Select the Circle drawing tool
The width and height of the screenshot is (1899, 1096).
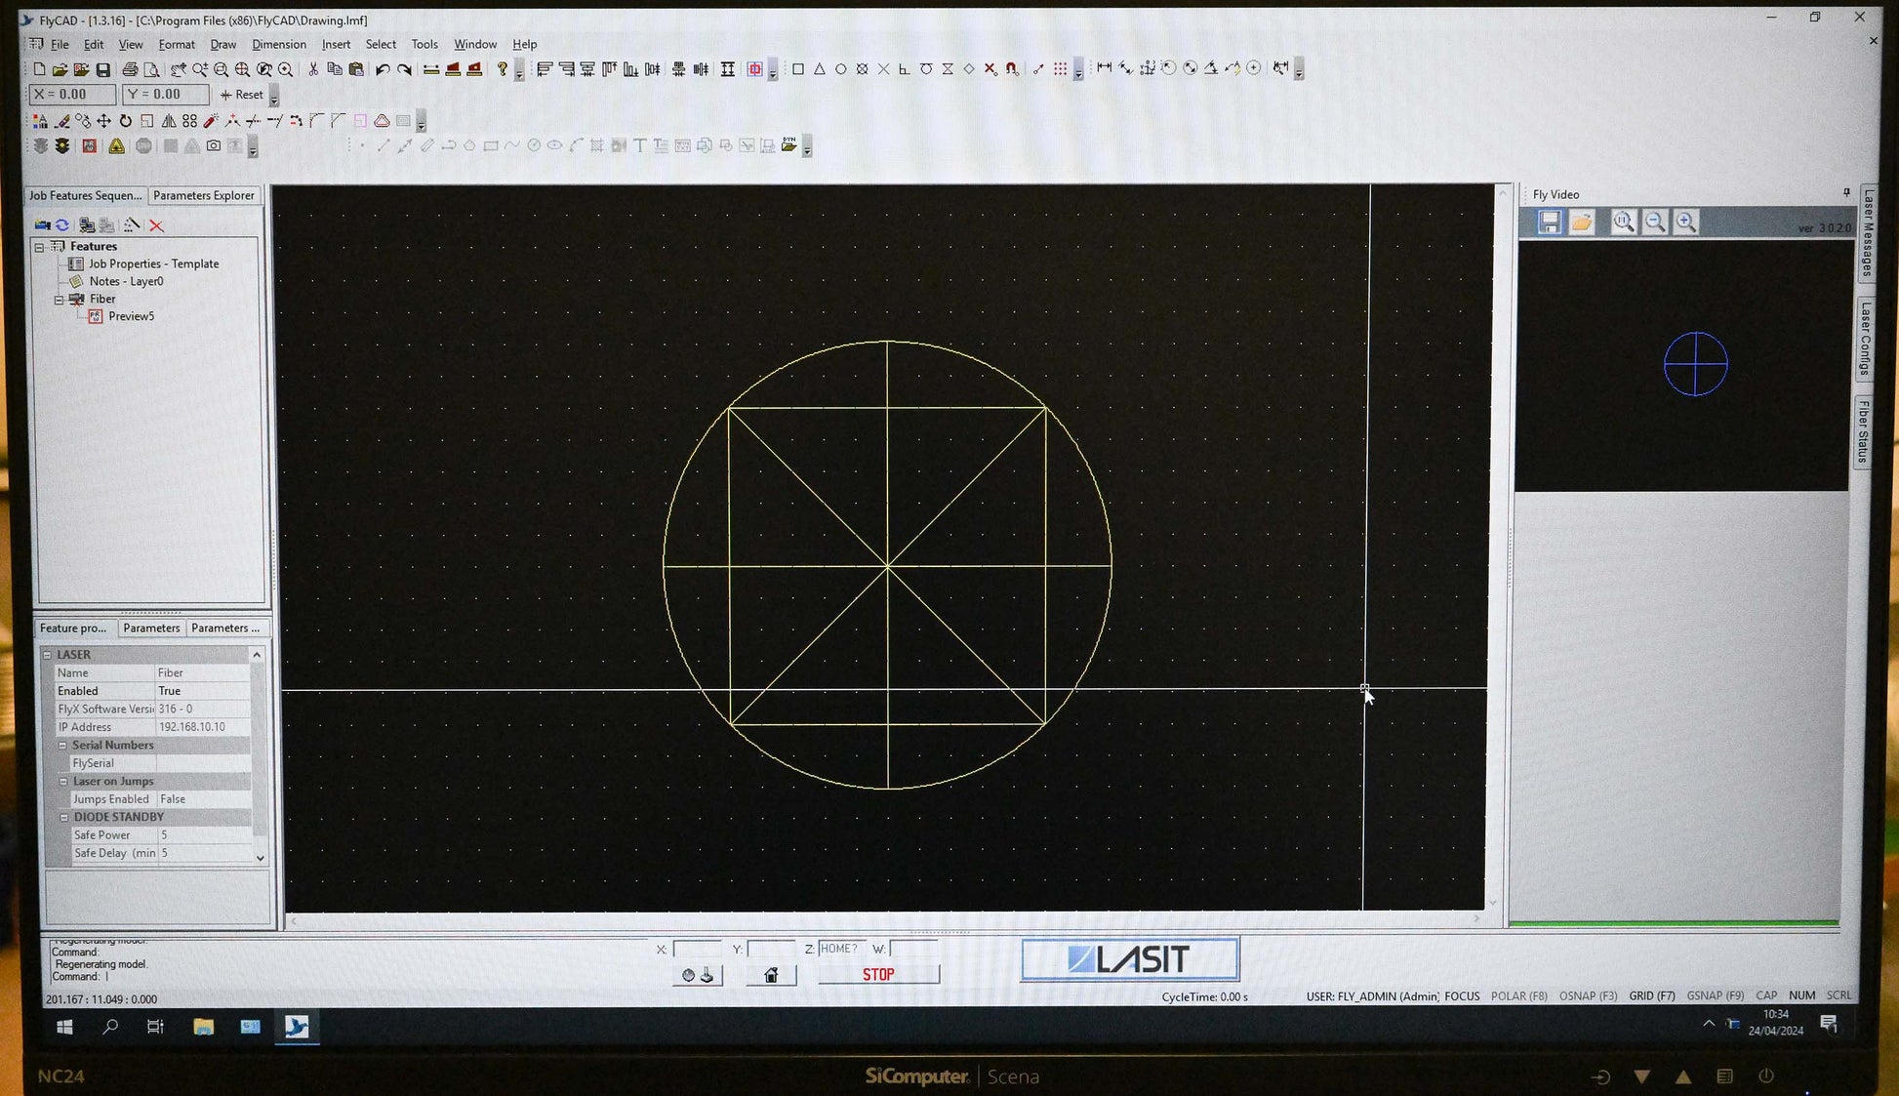click(840, 68)
